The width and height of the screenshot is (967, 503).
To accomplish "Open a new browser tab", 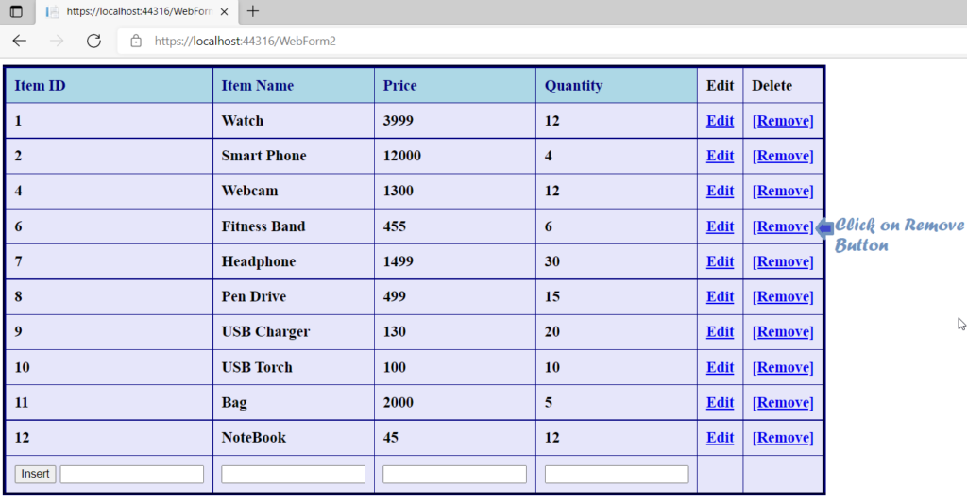I will point(253,11).
